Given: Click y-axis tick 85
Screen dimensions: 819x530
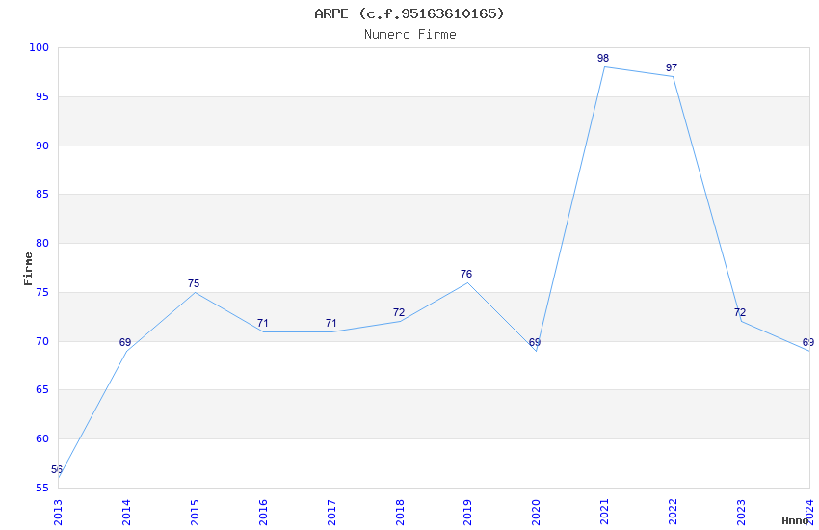Looking at the screenshot, I should tap(42, 195).
